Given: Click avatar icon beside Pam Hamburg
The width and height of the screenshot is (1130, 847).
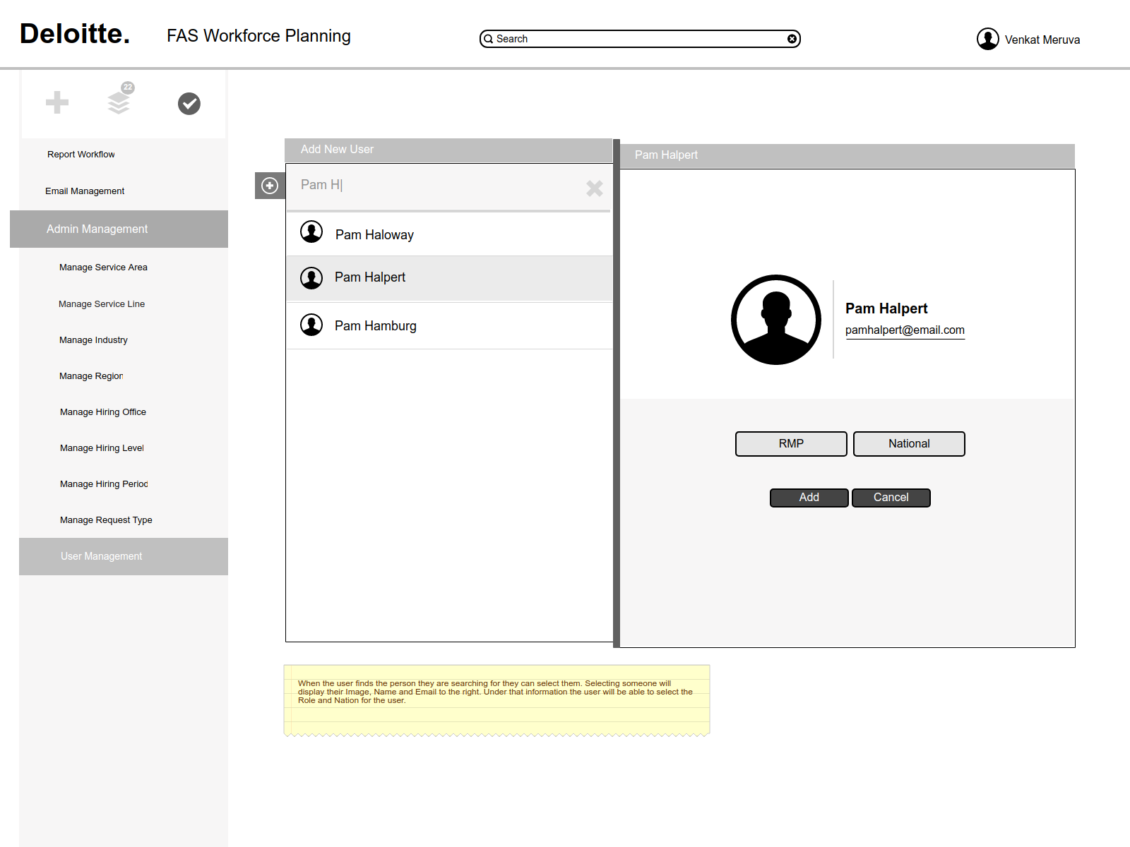Looking at the screenshot, I should 311,325.
